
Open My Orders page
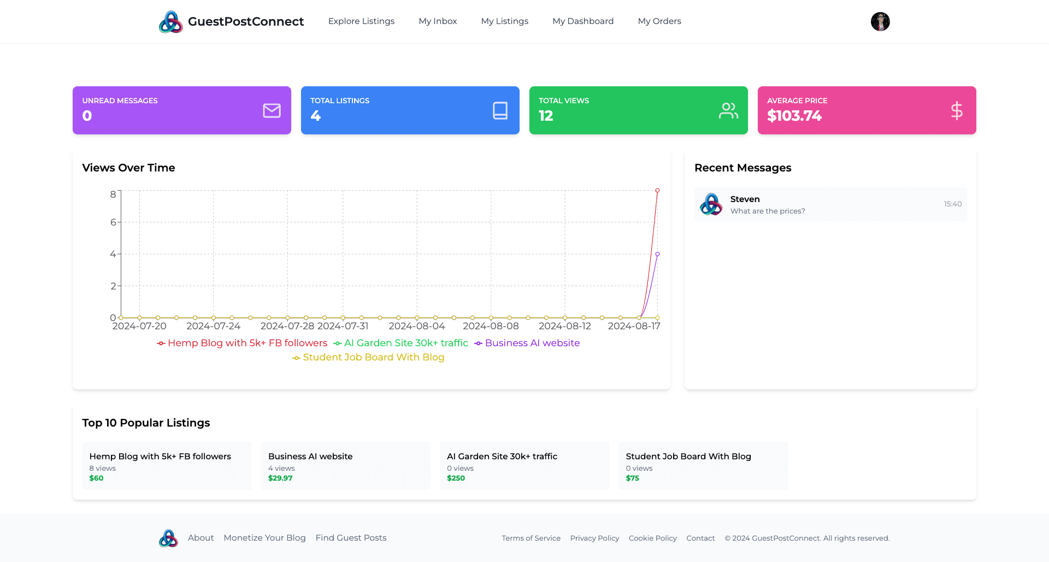tap(659, 21)
